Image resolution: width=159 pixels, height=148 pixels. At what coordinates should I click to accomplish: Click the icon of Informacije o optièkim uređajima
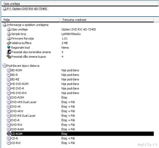tap(5, 25)
